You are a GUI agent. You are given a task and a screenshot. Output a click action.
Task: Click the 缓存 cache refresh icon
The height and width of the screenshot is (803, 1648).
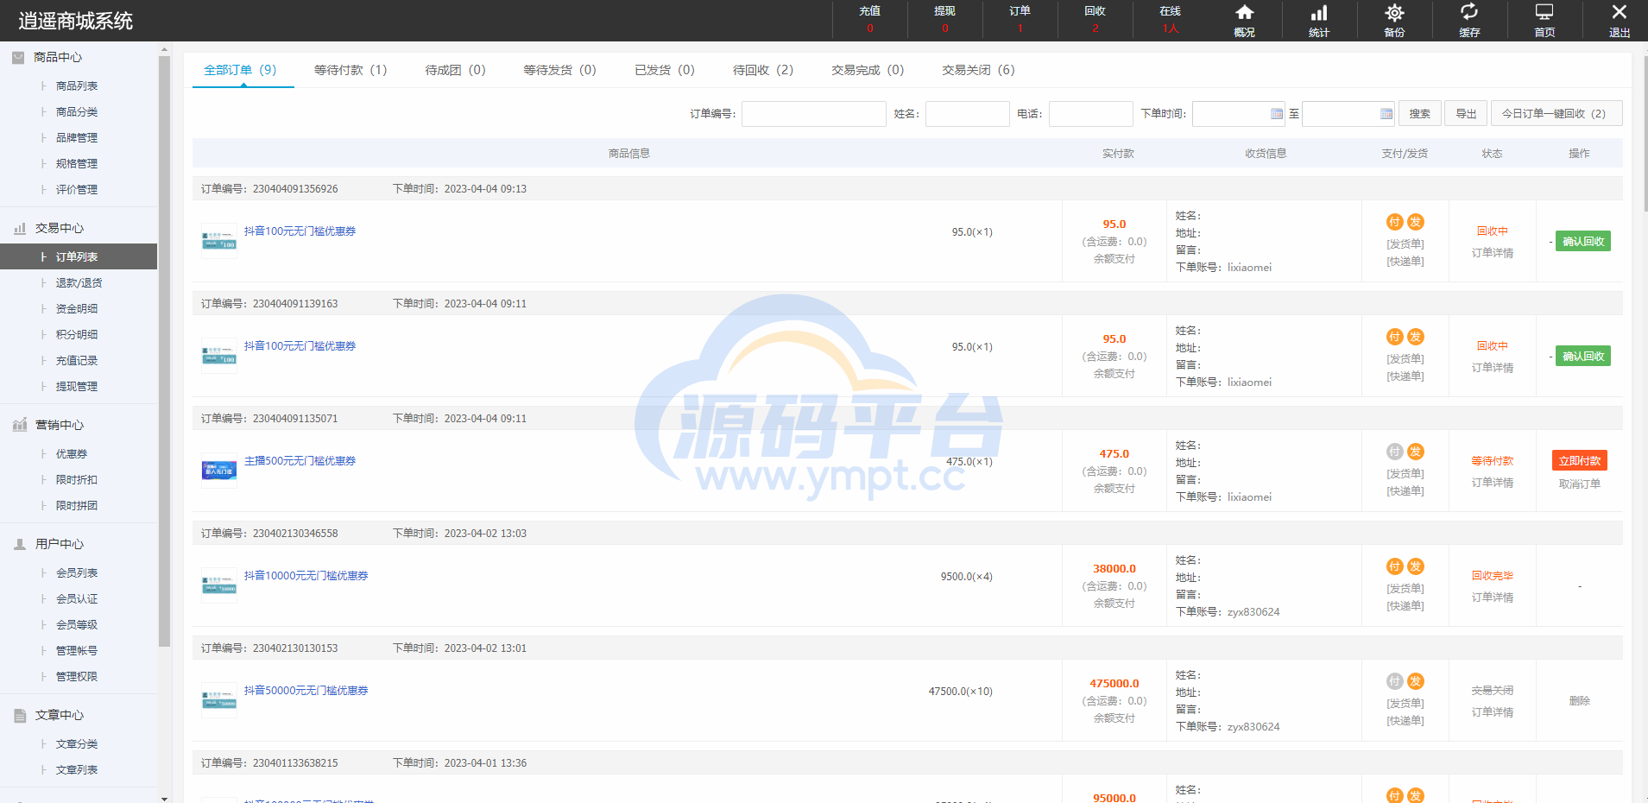point(1469,12)
